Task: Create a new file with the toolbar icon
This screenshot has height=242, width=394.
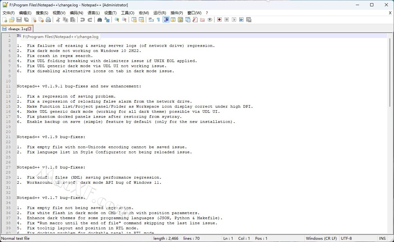Action: point(4,20)
